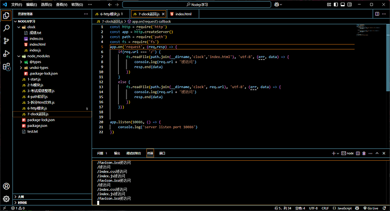Open the Source Control view
This screenshot has width=390, height=211.
(x=6, y=41)
